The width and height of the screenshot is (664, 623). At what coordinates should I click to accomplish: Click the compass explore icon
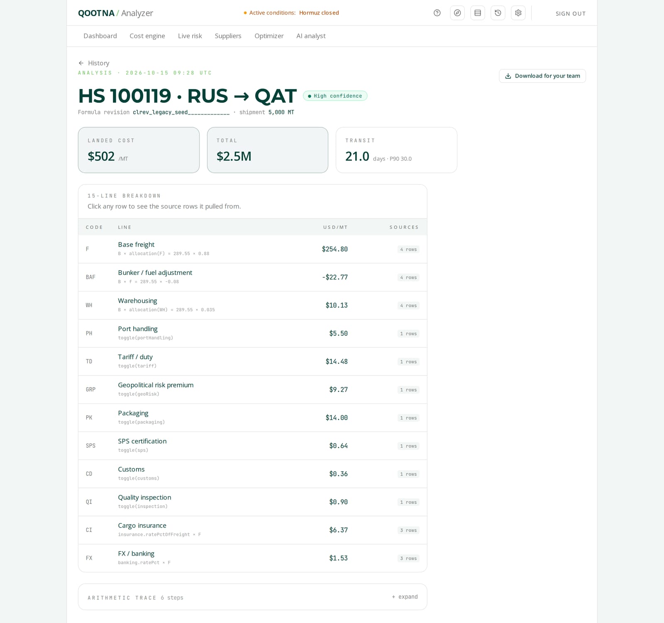click(x=457, y=13)
